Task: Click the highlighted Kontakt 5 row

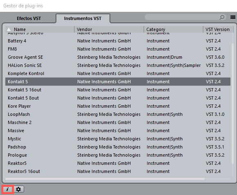Action: [x=118, y=82]
